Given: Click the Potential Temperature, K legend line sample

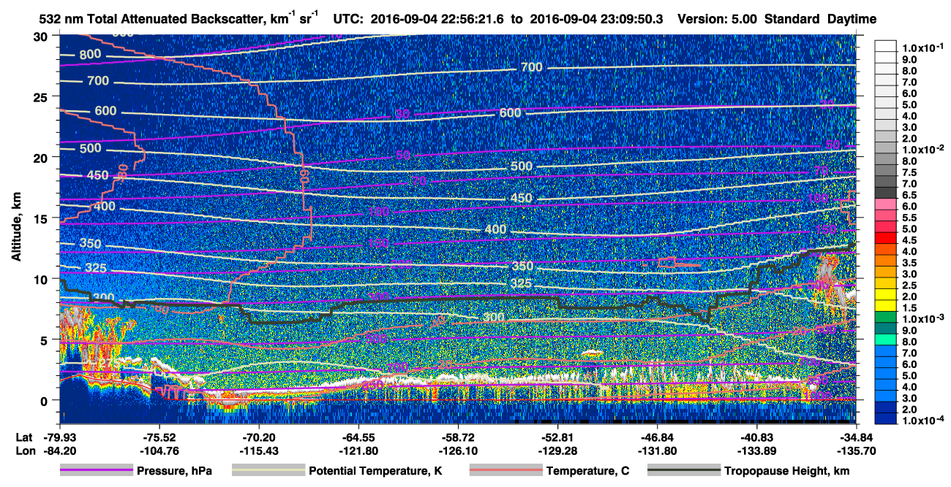Looking at the screenshot, I should point(268,472).
